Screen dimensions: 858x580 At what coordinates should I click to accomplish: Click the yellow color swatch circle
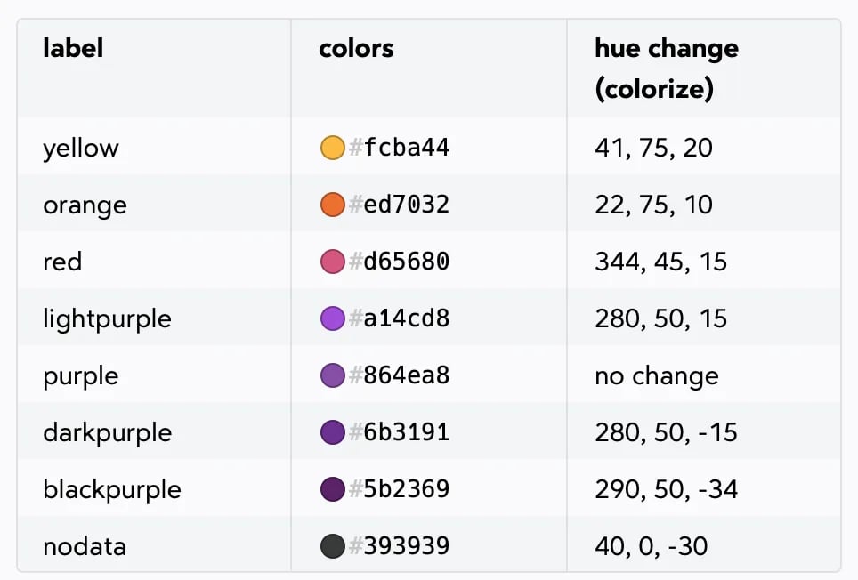332,148
